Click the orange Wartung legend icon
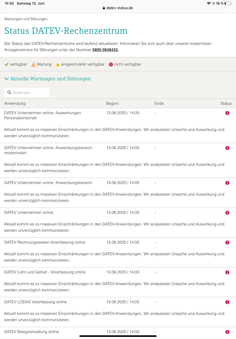This screenshot has height=339, width=236. coord(33,64)
